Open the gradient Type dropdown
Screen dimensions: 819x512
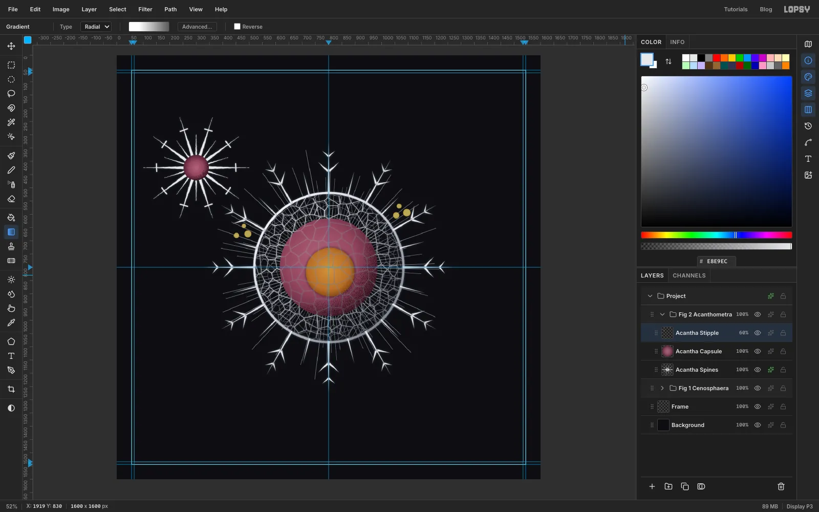[96, 27]
